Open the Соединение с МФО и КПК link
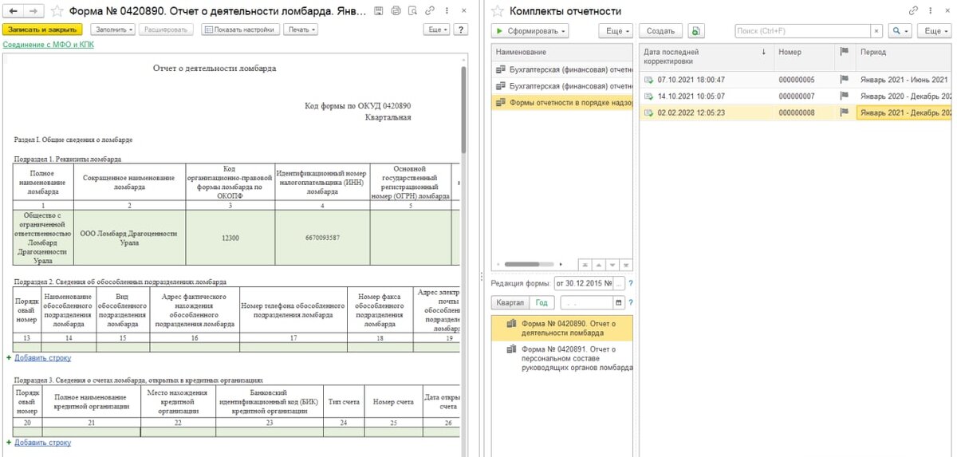 (x=48, y=45)
